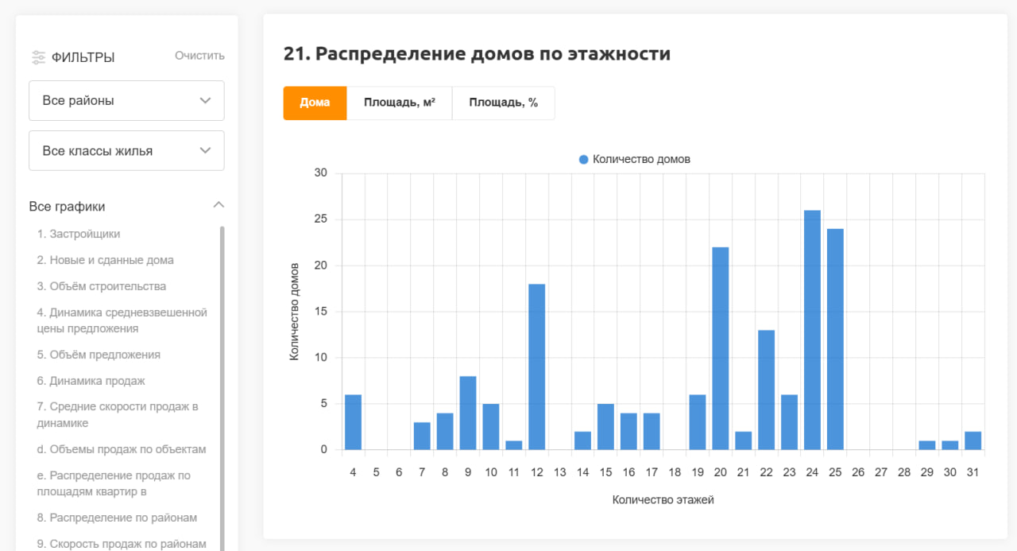Collapse the Все графики list via its chevron

[x=218, y=204]
